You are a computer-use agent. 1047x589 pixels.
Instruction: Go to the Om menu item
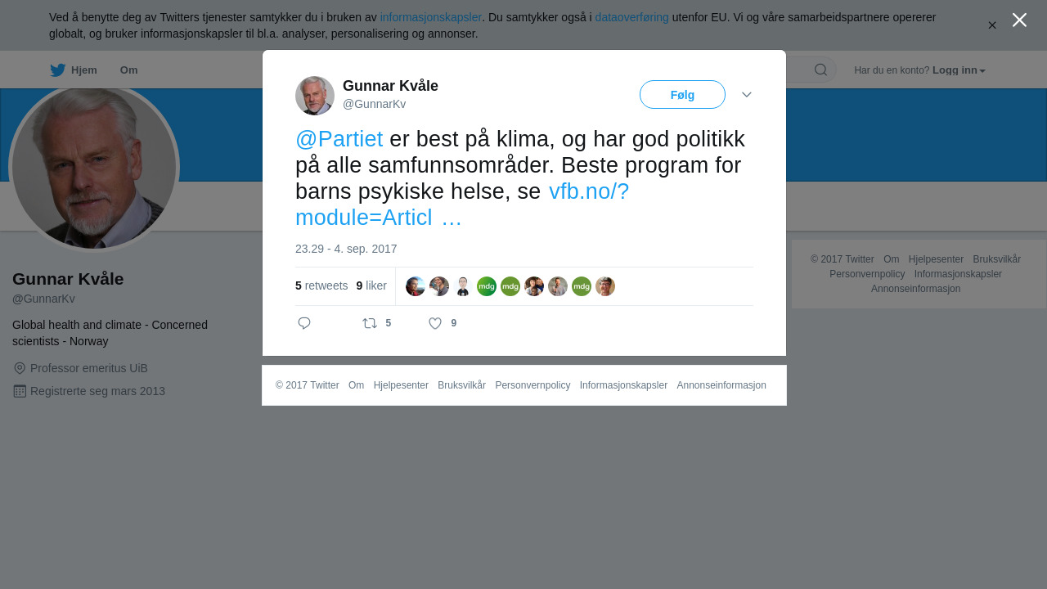pos(128,70)
